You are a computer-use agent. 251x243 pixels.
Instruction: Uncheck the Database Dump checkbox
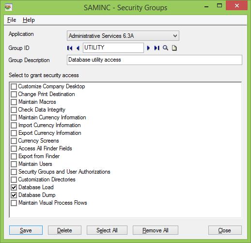(x=14, y=195)
